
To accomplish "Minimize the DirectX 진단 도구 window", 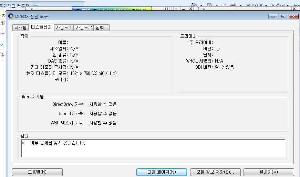I will [273, 16].
